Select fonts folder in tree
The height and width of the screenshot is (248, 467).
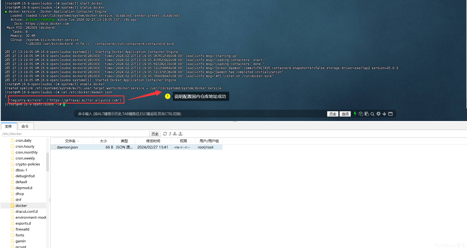point(20,235)
